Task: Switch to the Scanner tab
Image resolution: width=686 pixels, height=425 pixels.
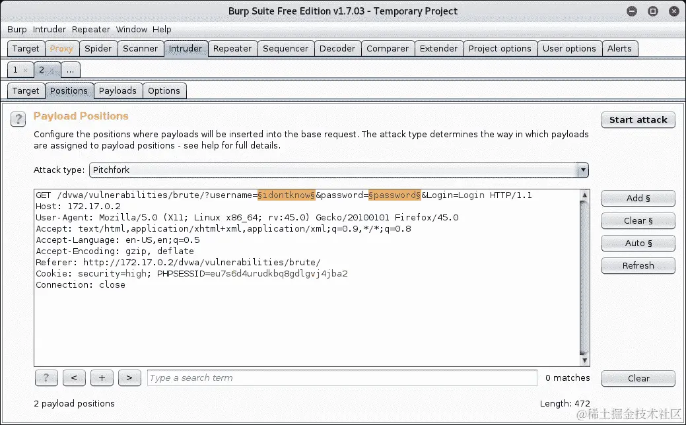Action: pos(141,49)
